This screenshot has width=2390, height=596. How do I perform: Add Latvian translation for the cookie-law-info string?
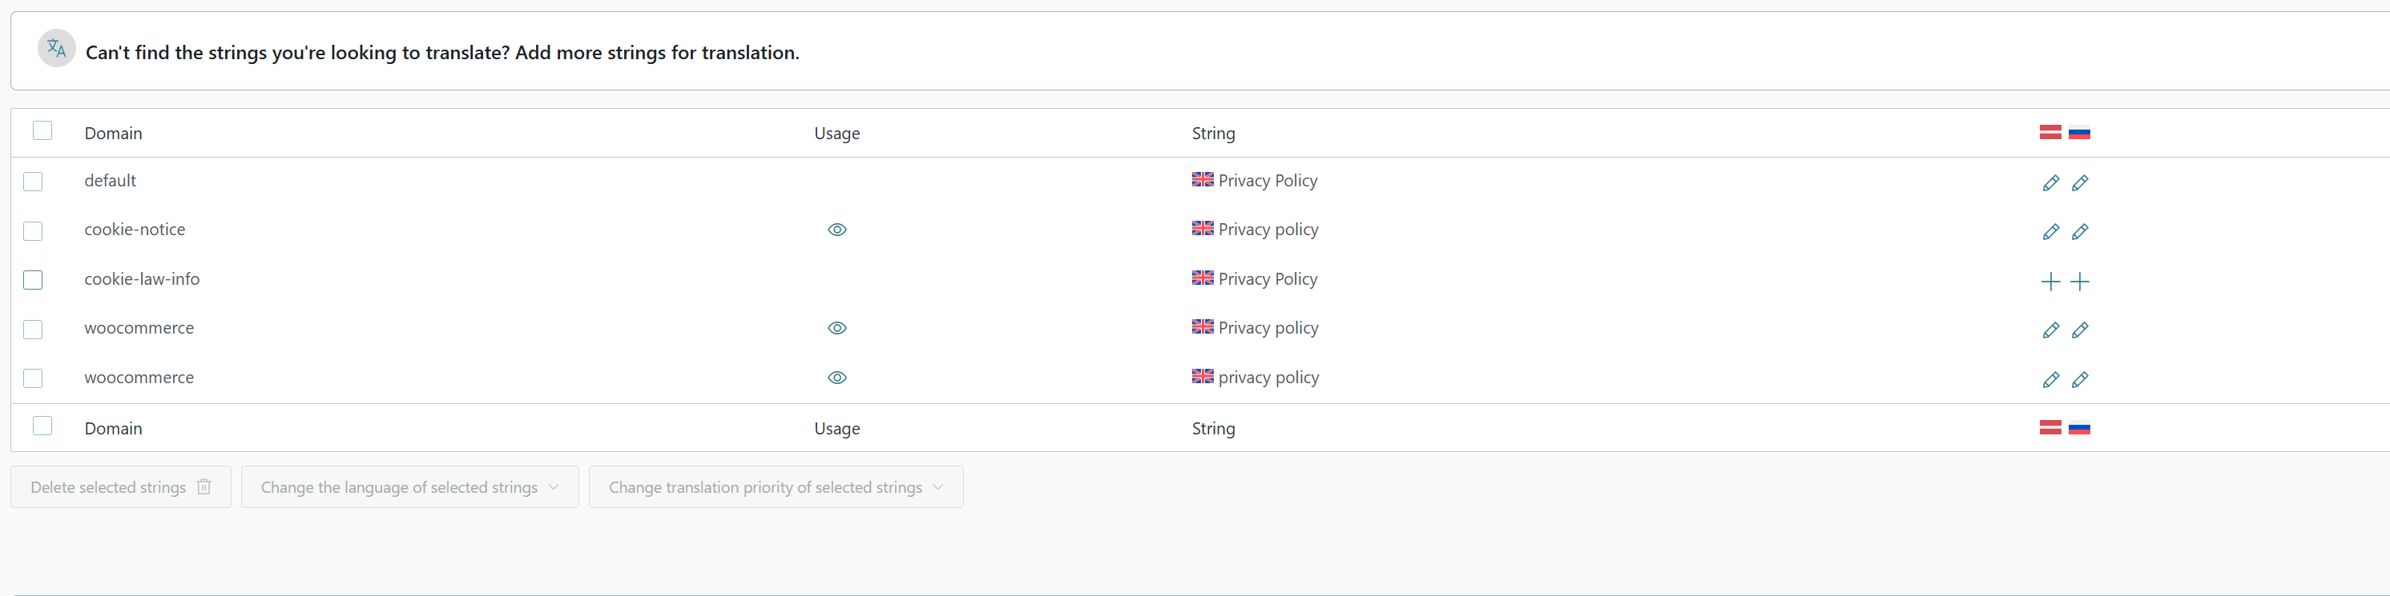click(2050, 282)
